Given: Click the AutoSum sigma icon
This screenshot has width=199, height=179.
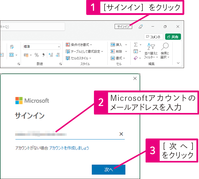Looking at the screenshot, I should [x=136, y=45].
